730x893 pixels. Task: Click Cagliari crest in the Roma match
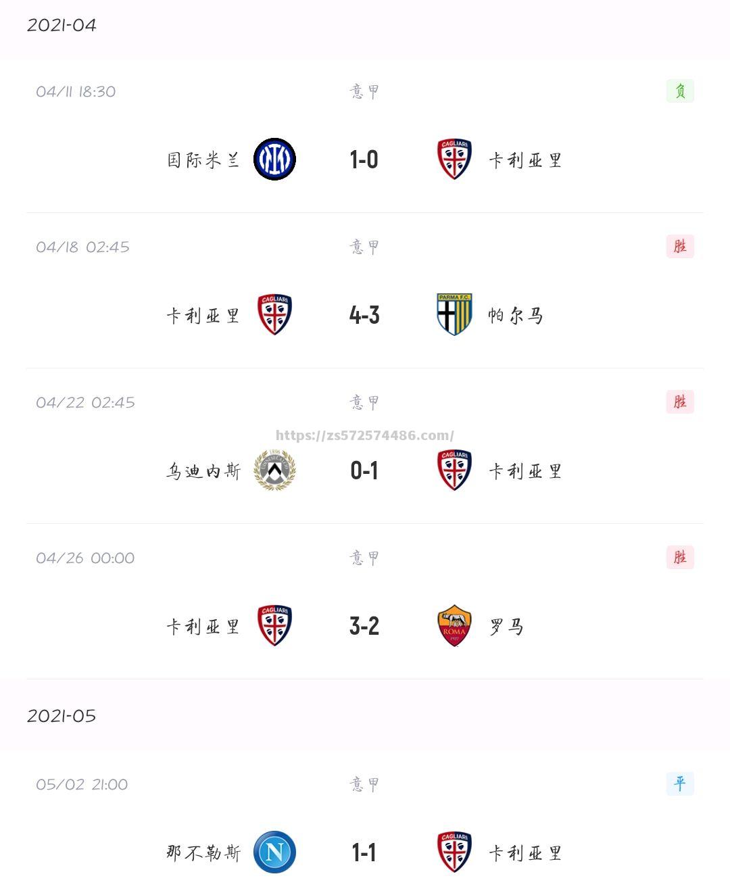pos(274,626)
